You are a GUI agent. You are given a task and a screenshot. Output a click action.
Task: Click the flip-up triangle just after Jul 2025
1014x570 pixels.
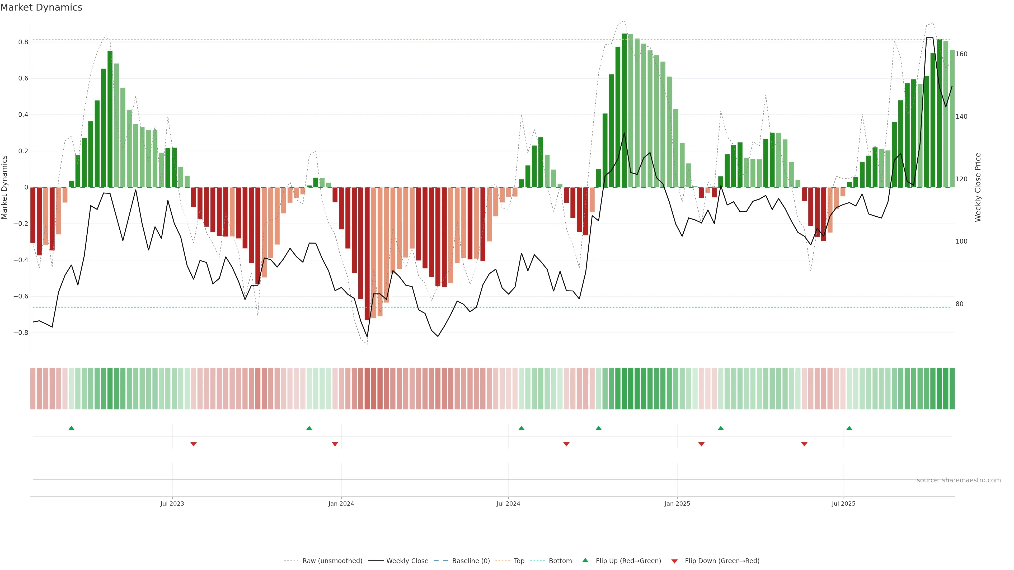pyautogui.click(x=849, y=428)
